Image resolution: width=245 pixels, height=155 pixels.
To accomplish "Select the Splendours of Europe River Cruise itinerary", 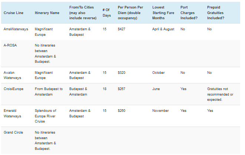I will [46, 116].
